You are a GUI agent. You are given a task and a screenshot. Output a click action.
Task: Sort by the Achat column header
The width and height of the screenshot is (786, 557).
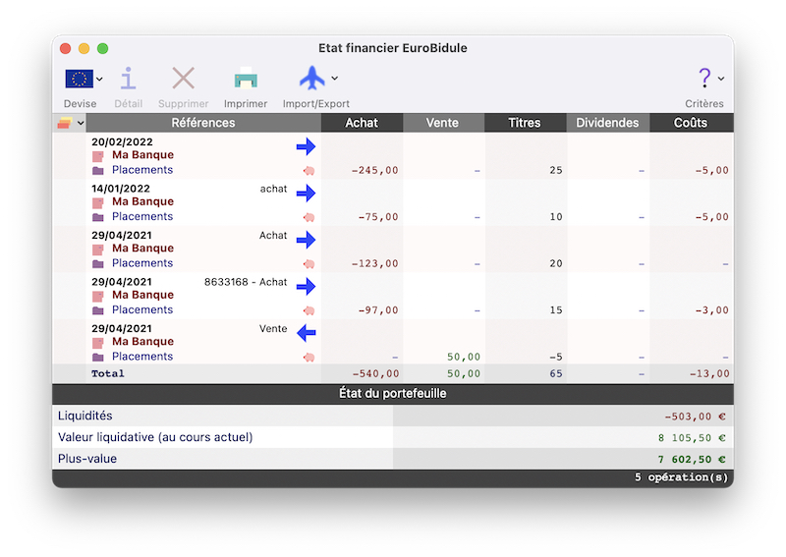(x=362, y=123)
